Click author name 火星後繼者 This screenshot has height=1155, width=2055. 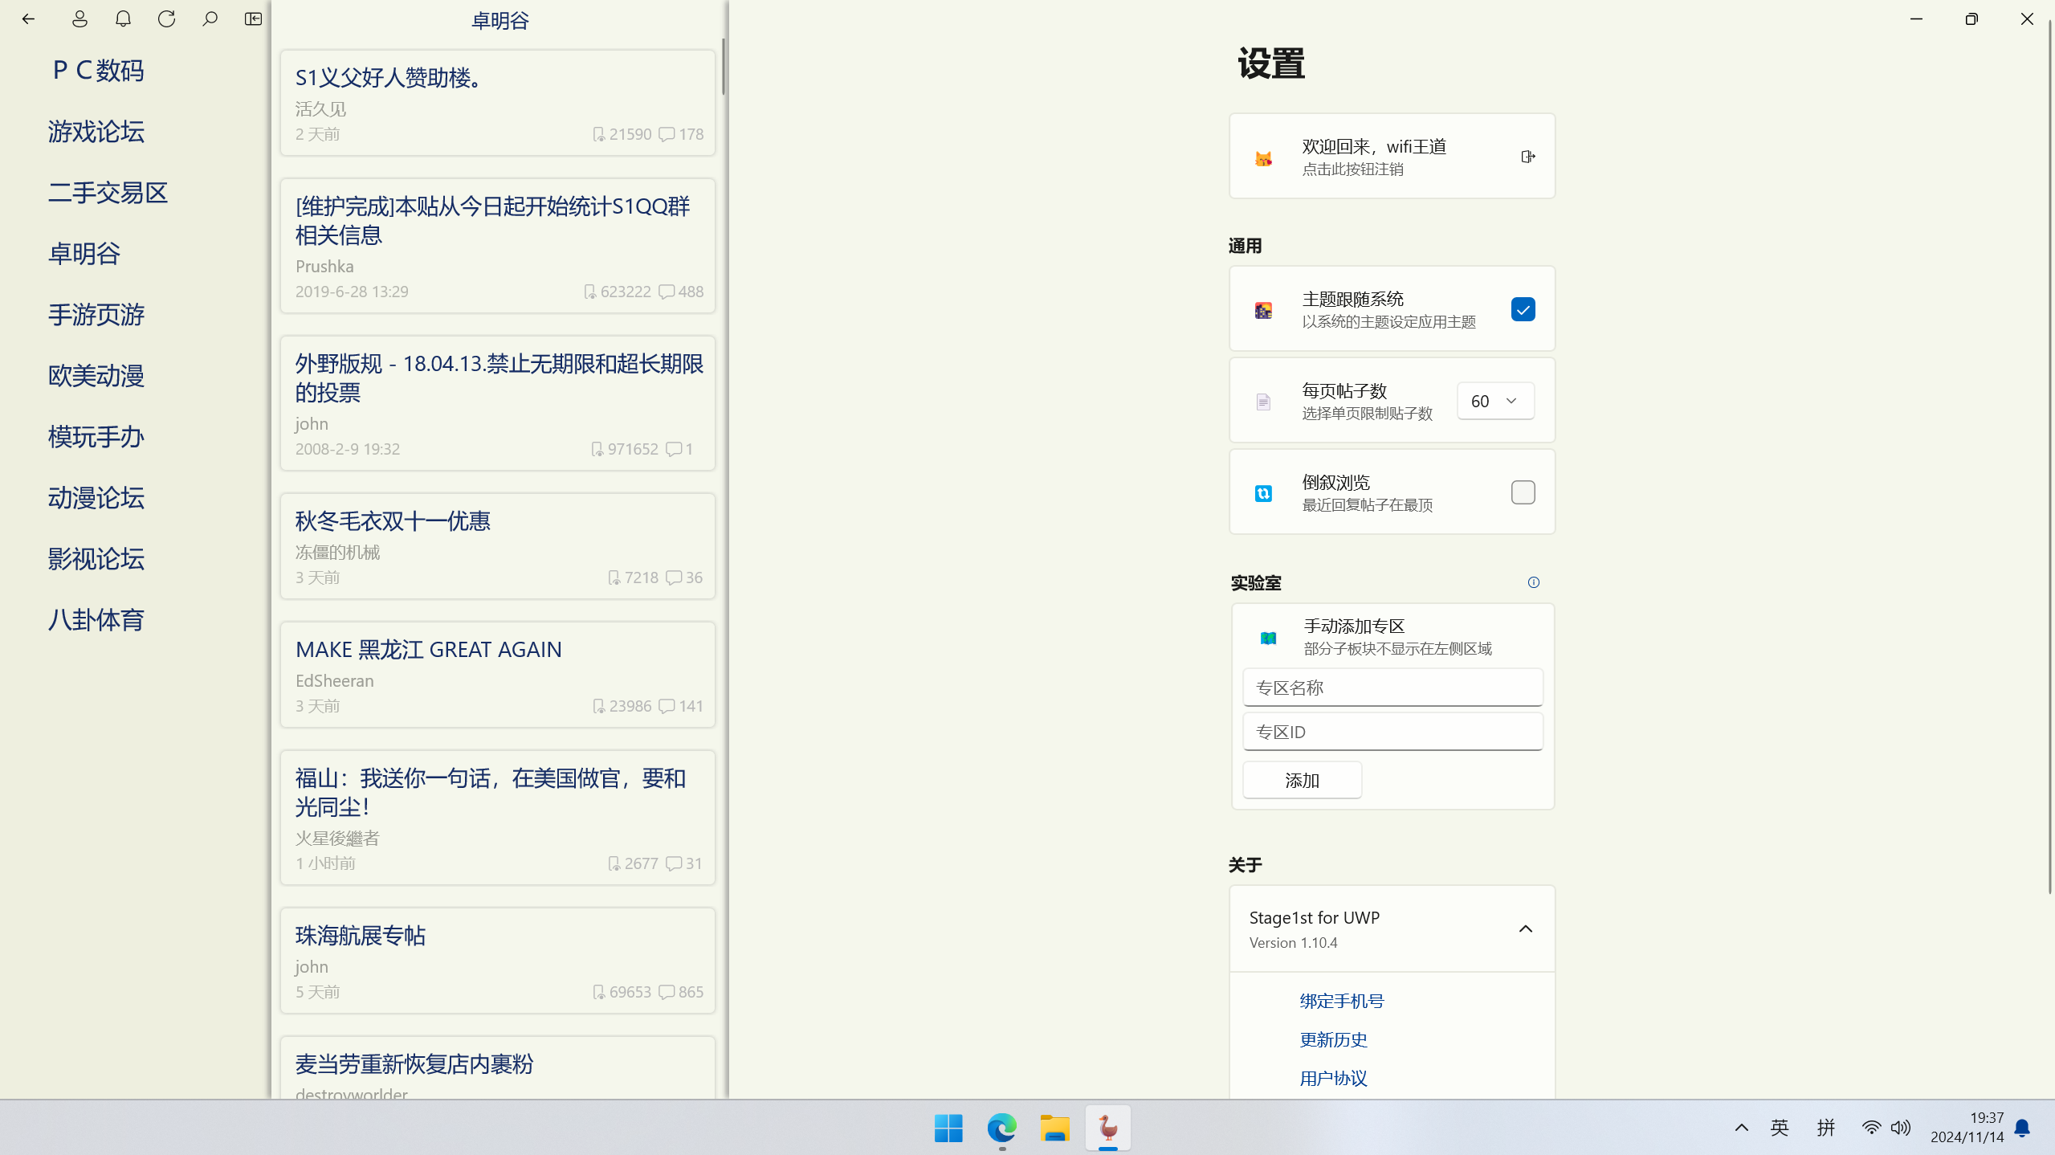point(337,838)
